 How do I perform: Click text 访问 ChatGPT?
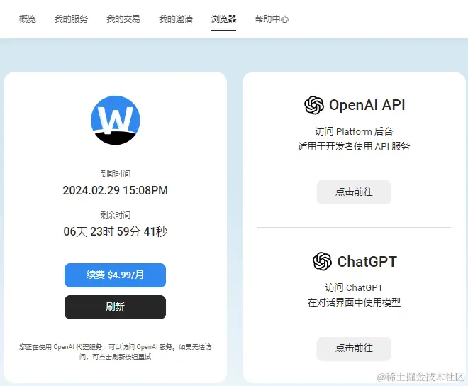pos(354,287)
